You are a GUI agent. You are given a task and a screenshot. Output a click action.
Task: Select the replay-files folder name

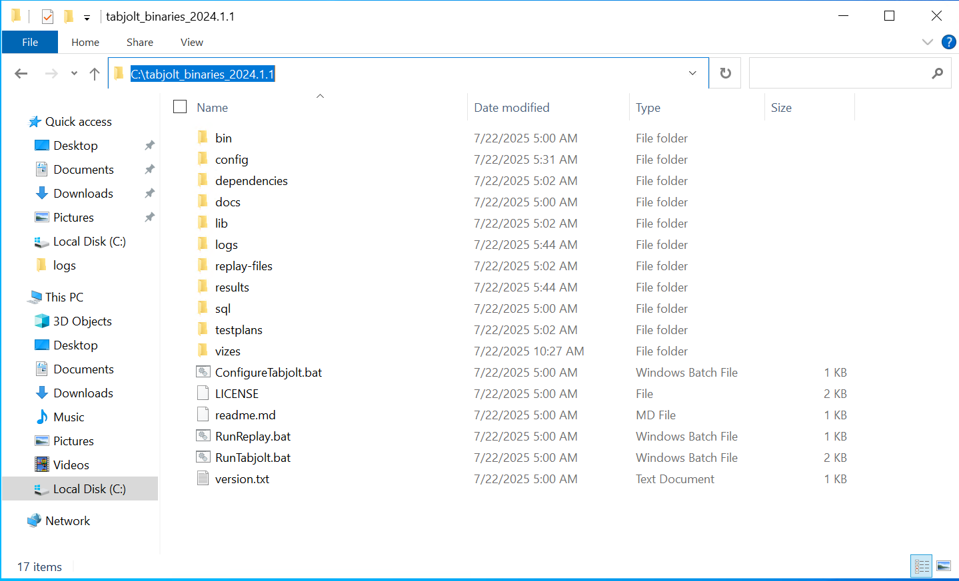click(244, 266)
